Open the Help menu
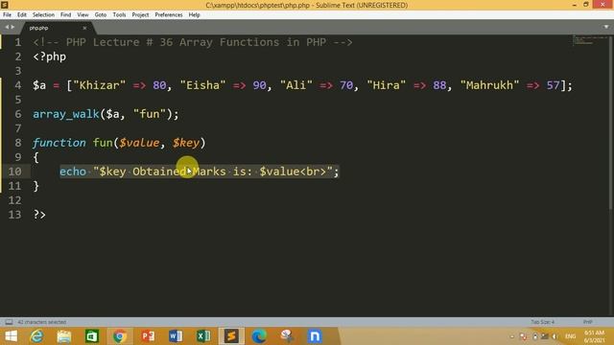Image resolution: width=614 pixels, height=345 pixels. point(194,15)
